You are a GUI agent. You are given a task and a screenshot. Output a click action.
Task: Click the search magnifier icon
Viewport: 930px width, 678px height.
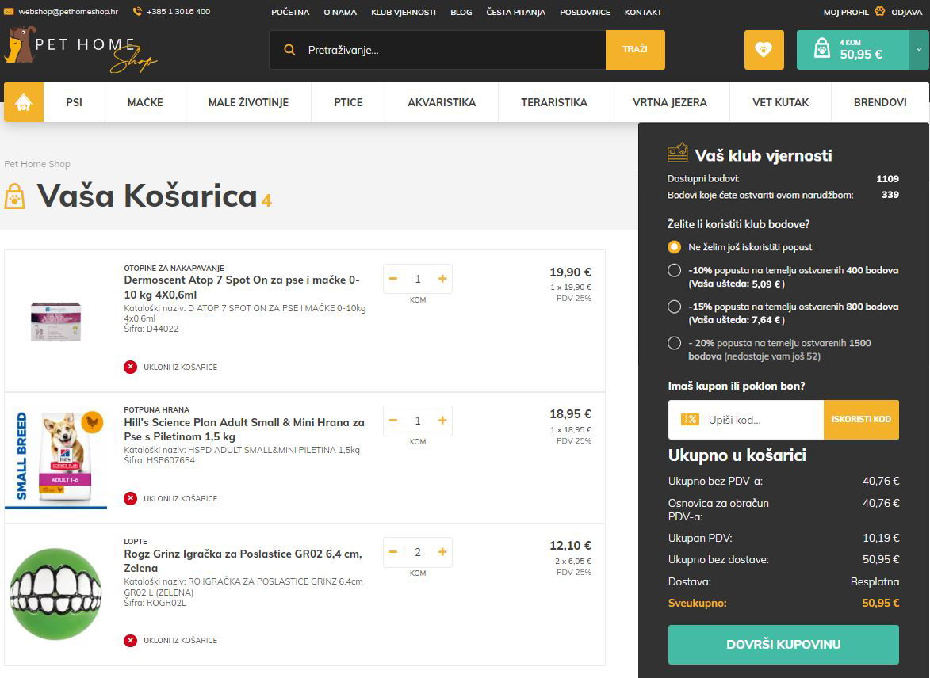click(x=289, y=50)
